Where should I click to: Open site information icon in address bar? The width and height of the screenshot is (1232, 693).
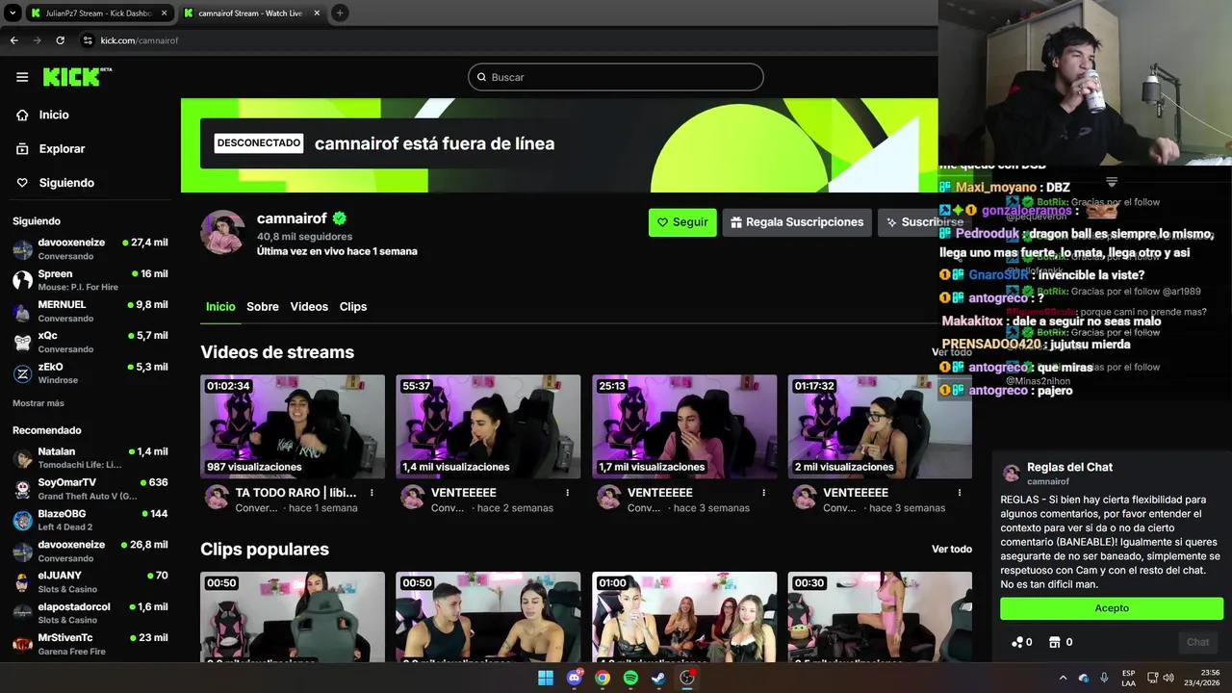coord(88,40)
